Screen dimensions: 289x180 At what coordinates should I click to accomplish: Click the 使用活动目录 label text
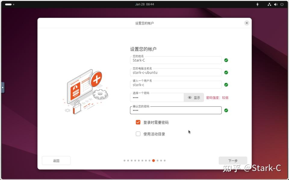[x=154, y=134]
